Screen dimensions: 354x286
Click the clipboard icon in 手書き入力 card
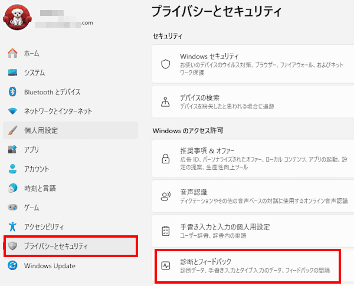pyautogui.click(x=165, y=231)
